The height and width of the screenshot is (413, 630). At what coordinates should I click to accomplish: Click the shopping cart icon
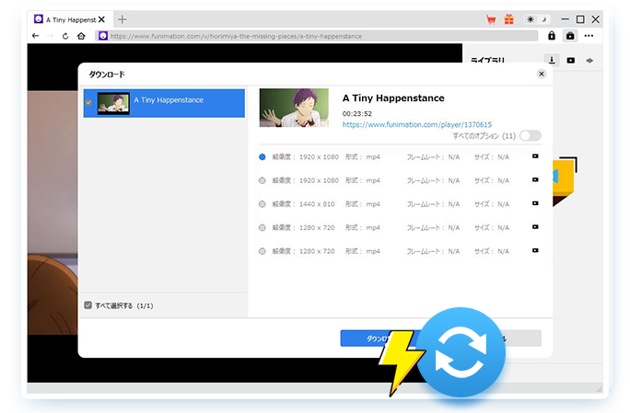491,19
